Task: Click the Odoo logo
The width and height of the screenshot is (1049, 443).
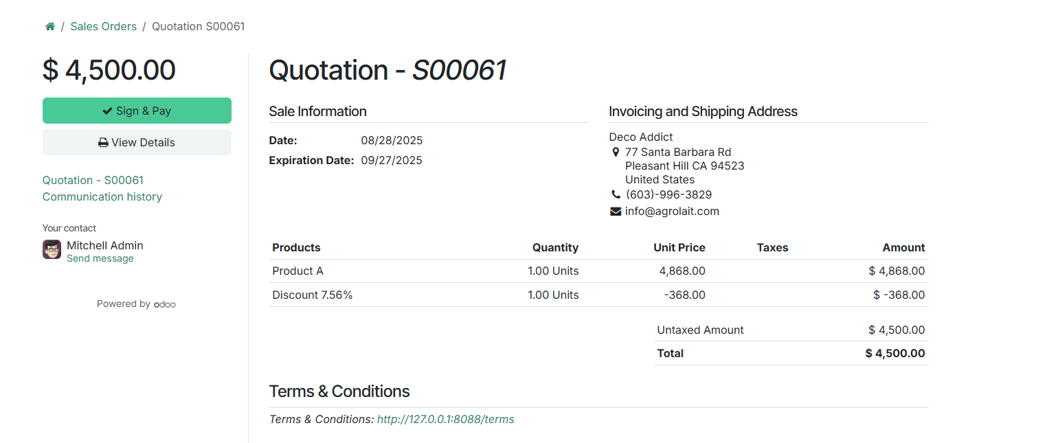Action: (165, 304)
